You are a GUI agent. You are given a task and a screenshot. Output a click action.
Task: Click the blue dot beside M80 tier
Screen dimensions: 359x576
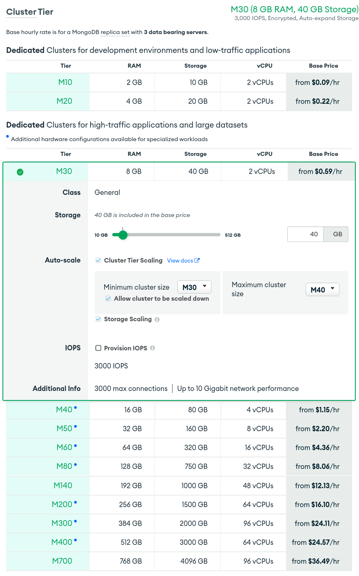pyautogui.click(x=75, y=464)
